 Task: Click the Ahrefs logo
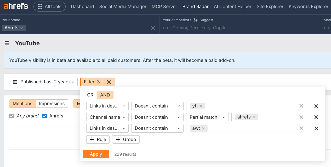click(x=15, y=6)
